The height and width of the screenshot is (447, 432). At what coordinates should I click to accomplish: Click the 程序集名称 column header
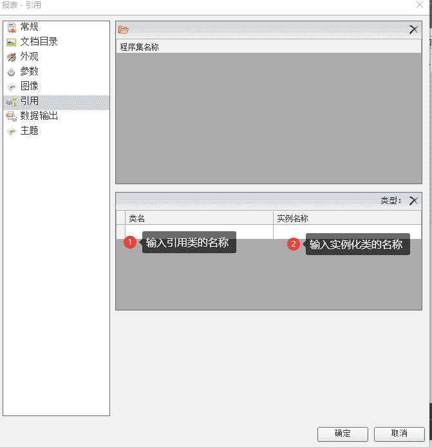(268, 47)
